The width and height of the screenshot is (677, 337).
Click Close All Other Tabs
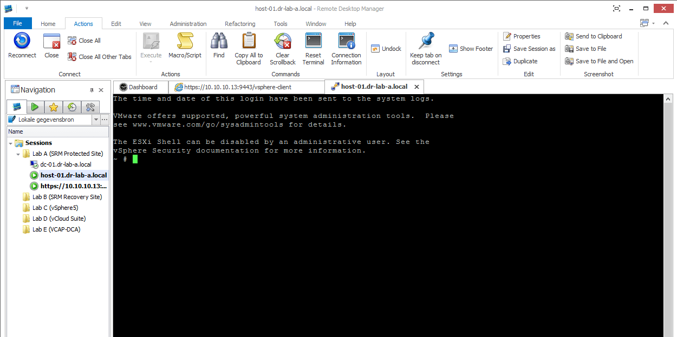(x=100, y=57)
